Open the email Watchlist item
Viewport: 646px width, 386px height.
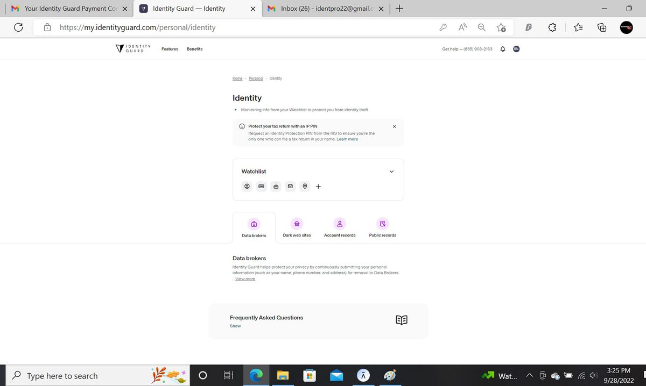290,186
